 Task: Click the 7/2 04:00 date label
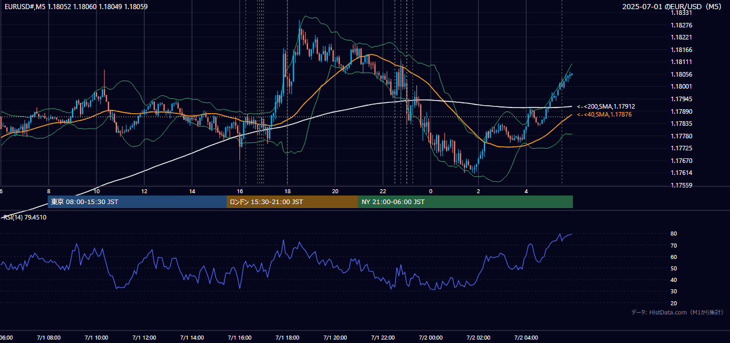(526, 338)
